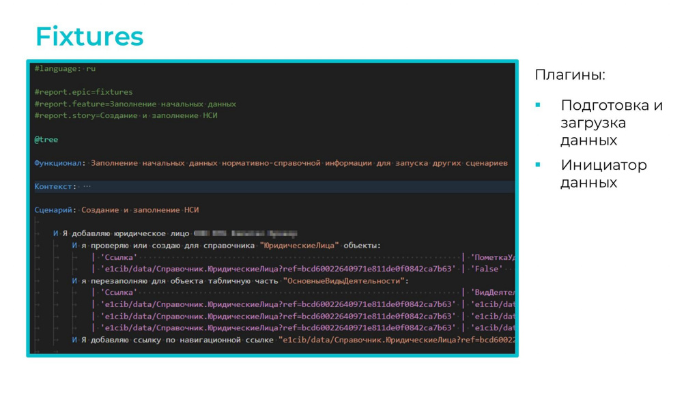The width and height of the screenshot is (699, 393).
Task: Click the first 'Ссылка' table header cell
Action: (118, 257)
